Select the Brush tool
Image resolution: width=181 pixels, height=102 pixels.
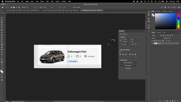tap(2, 33)
